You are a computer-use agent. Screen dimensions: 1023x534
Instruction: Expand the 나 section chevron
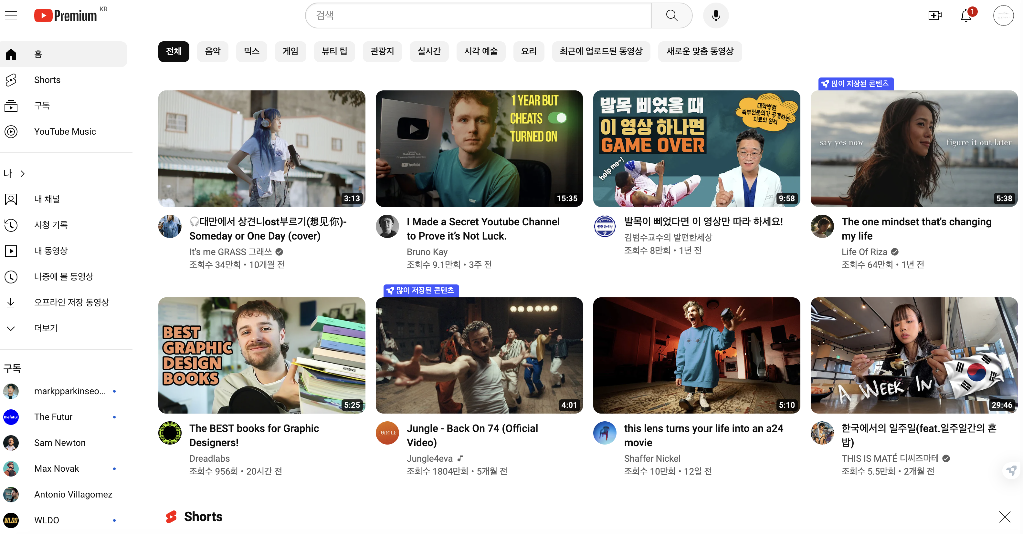(22, 173)
